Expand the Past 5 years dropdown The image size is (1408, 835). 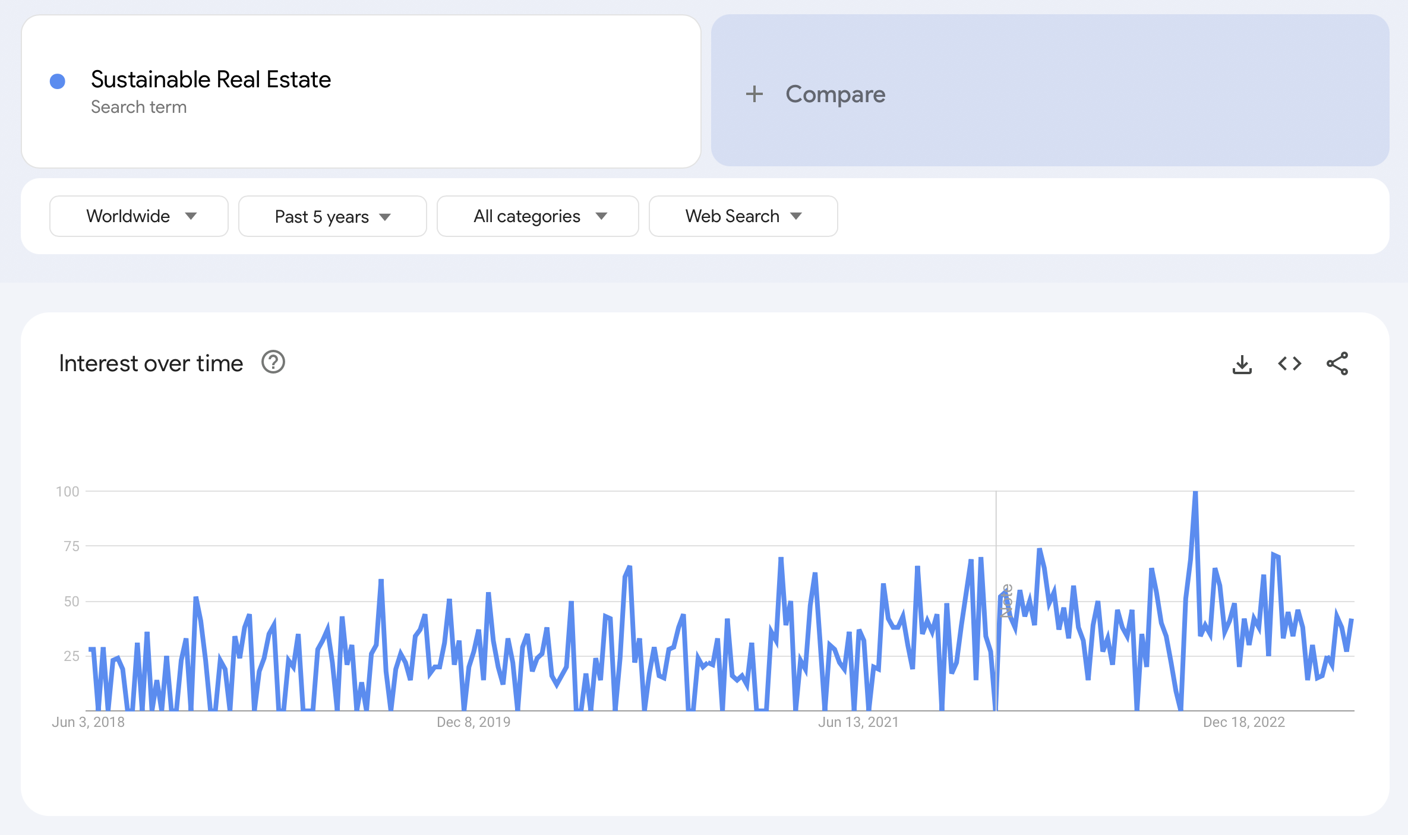pos(332,217)
